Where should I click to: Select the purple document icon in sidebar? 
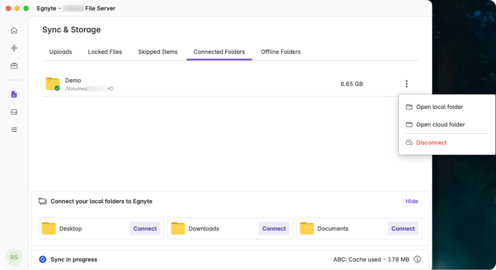[14, 94]
